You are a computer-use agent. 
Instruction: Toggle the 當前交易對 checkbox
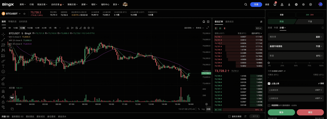(229, 116)
